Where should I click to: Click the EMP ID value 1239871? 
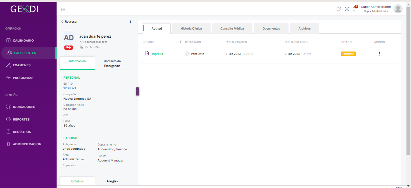coord(70,88)
